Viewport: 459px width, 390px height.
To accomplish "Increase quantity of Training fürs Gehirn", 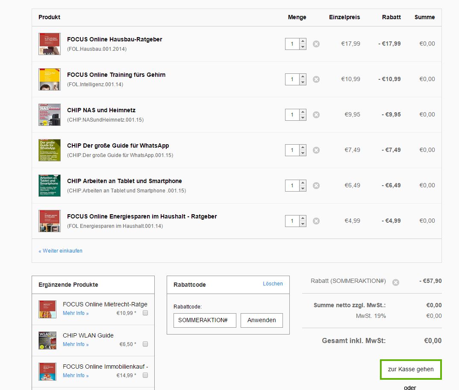I will 303,76.
